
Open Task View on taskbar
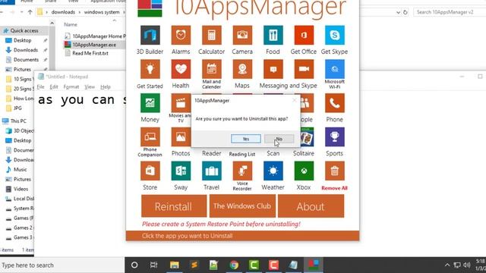tap(153, 265)
